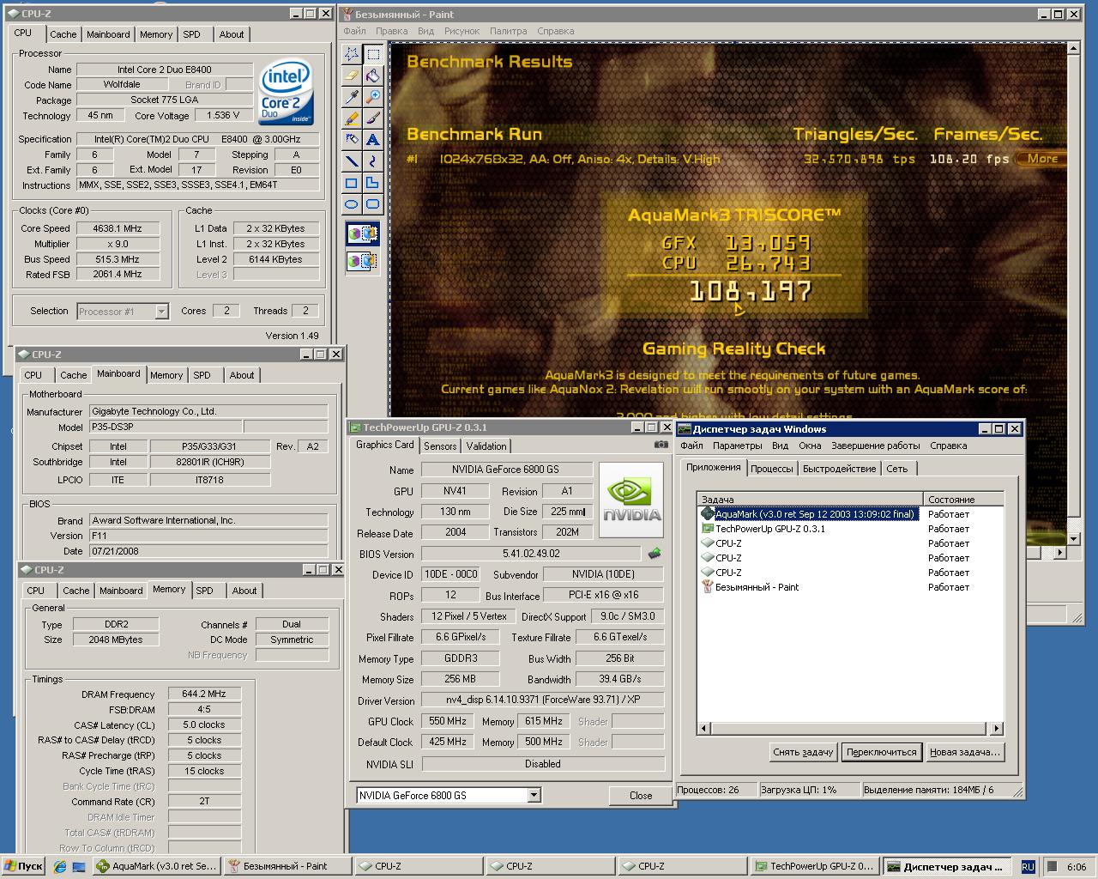Image resolution: width=1098 pixels, height=879 pixels.
Task: Click the GPU-Z BIOS Version field
Action: pos(531,554)
